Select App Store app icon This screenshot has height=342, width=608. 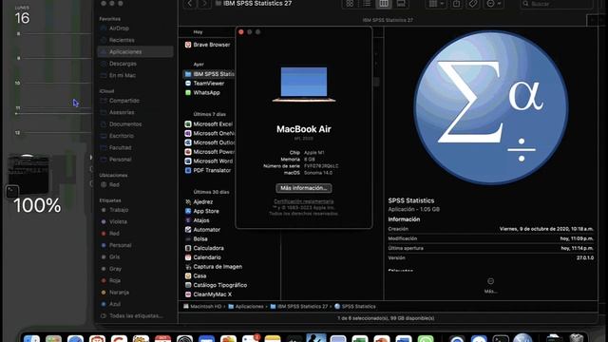(188, 211)
